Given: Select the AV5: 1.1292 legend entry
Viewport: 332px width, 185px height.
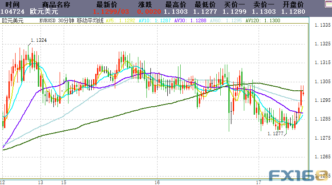Looking at the screenshot, I should coord(121,21).
